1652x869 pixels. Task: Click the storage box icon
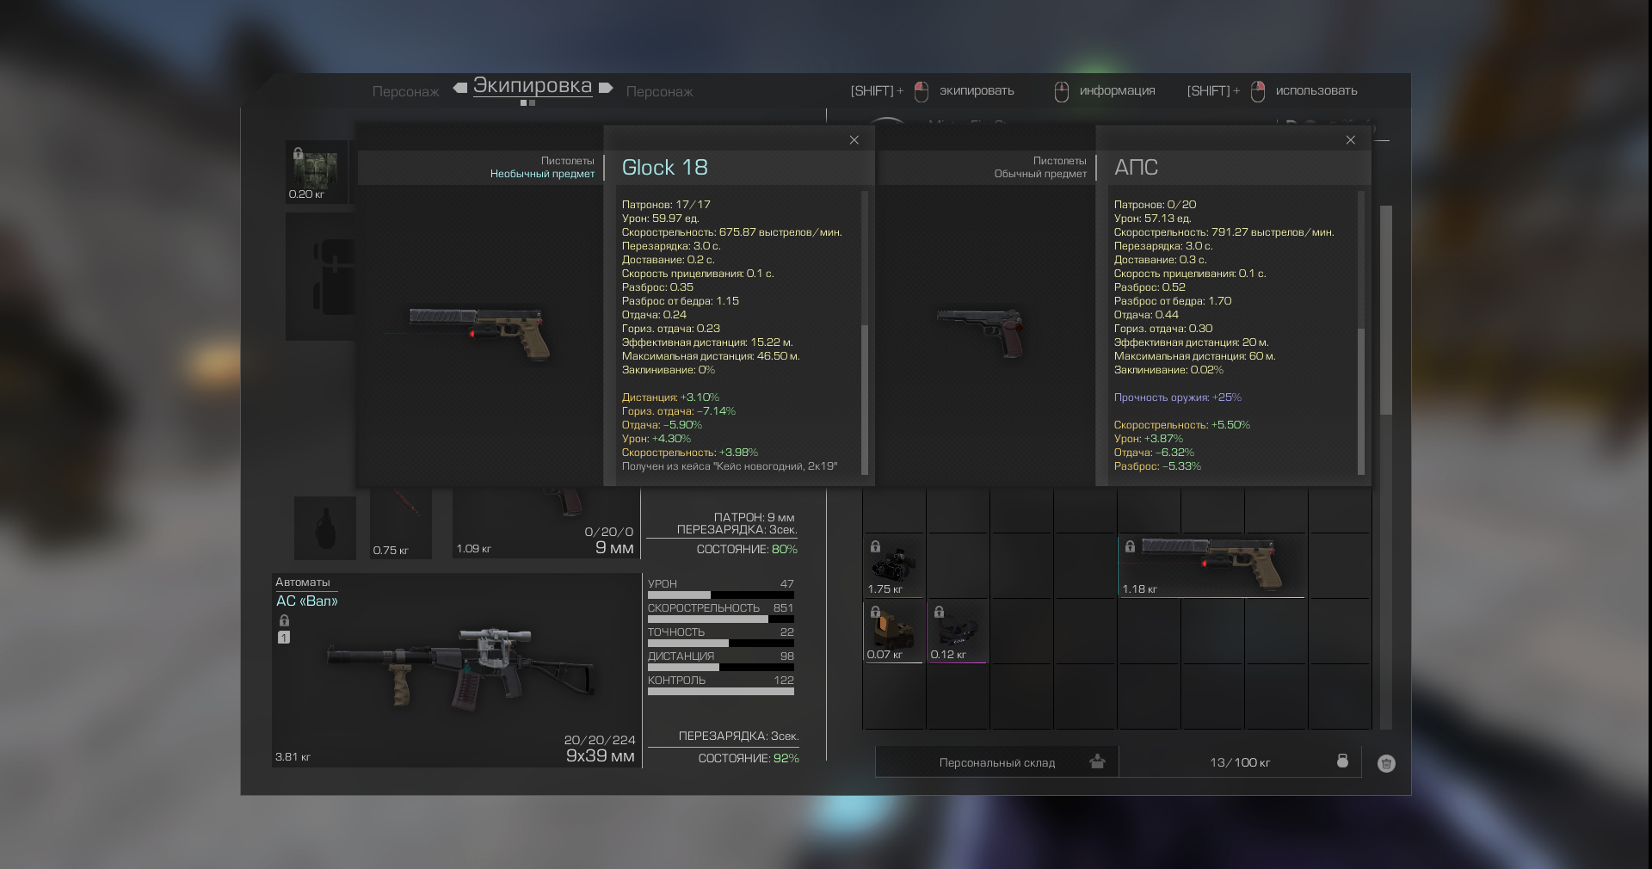click(1097, 761)
